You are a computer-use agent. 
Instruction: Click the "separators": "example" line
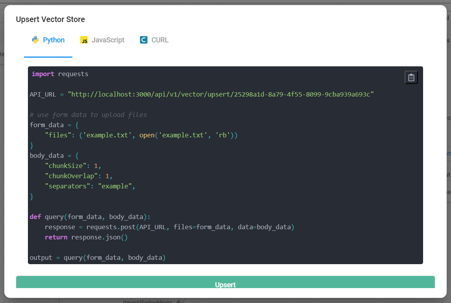pyautogui.click(x=90, y=186)
